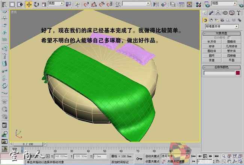Open the Render Scene dialog icon
The width and height of the screenshot is (244, 165).
point(207,4)
